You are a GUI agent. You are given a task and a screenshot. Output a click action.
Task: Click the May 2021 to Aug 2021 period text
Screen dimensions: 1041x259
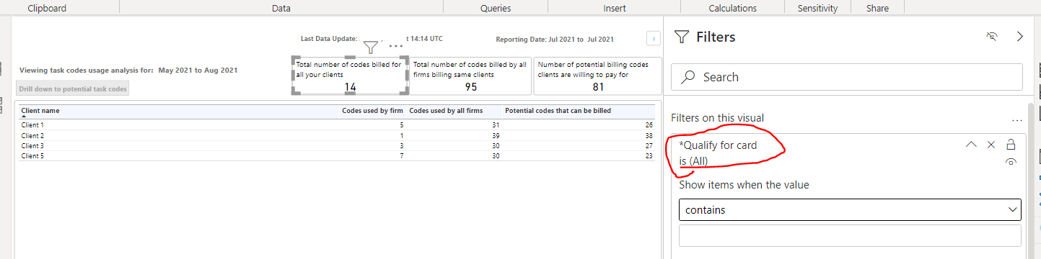[198, 71]
